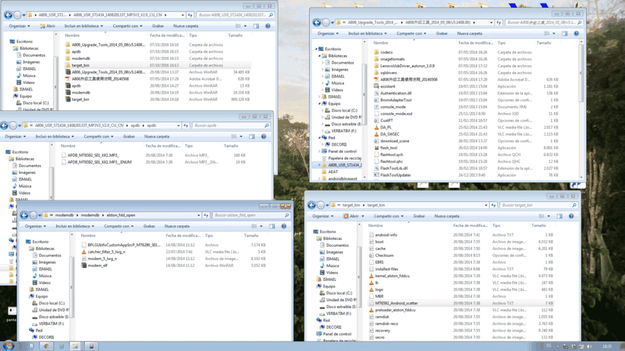Go back in the apdb window
The image size is (625, 351).
(x=4, y=126)
